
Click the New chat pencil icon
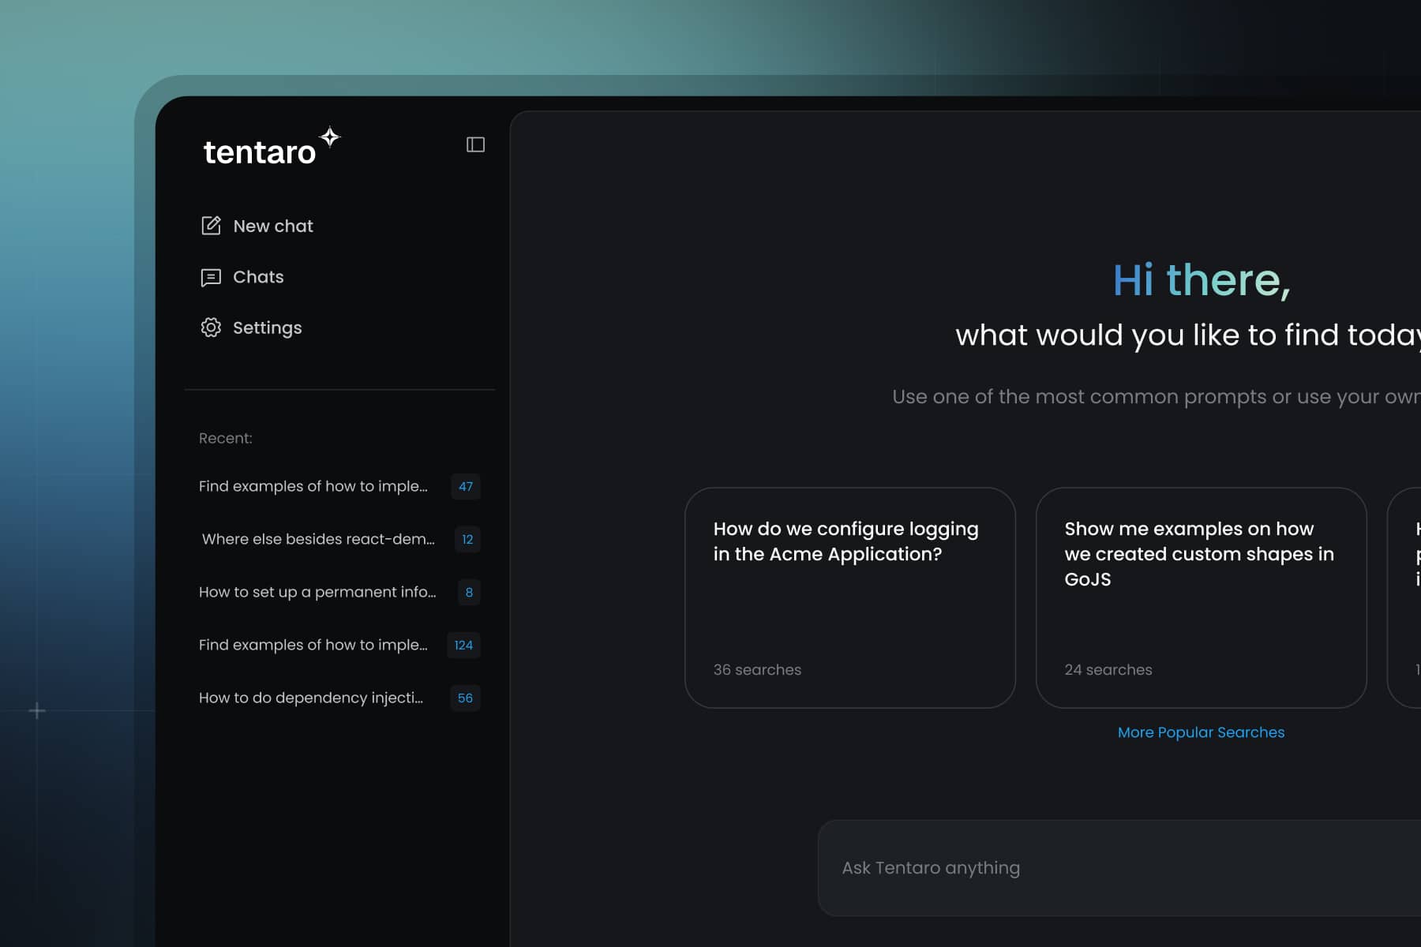click(x=211, y=226)
